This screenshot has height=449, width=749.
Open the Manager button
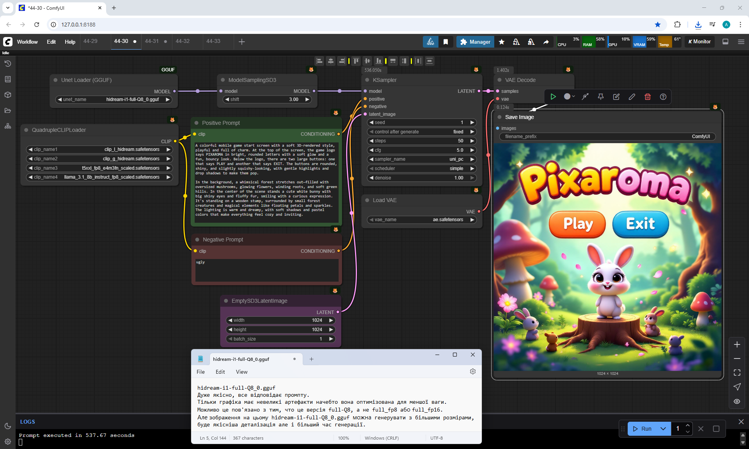pos(475,42)
